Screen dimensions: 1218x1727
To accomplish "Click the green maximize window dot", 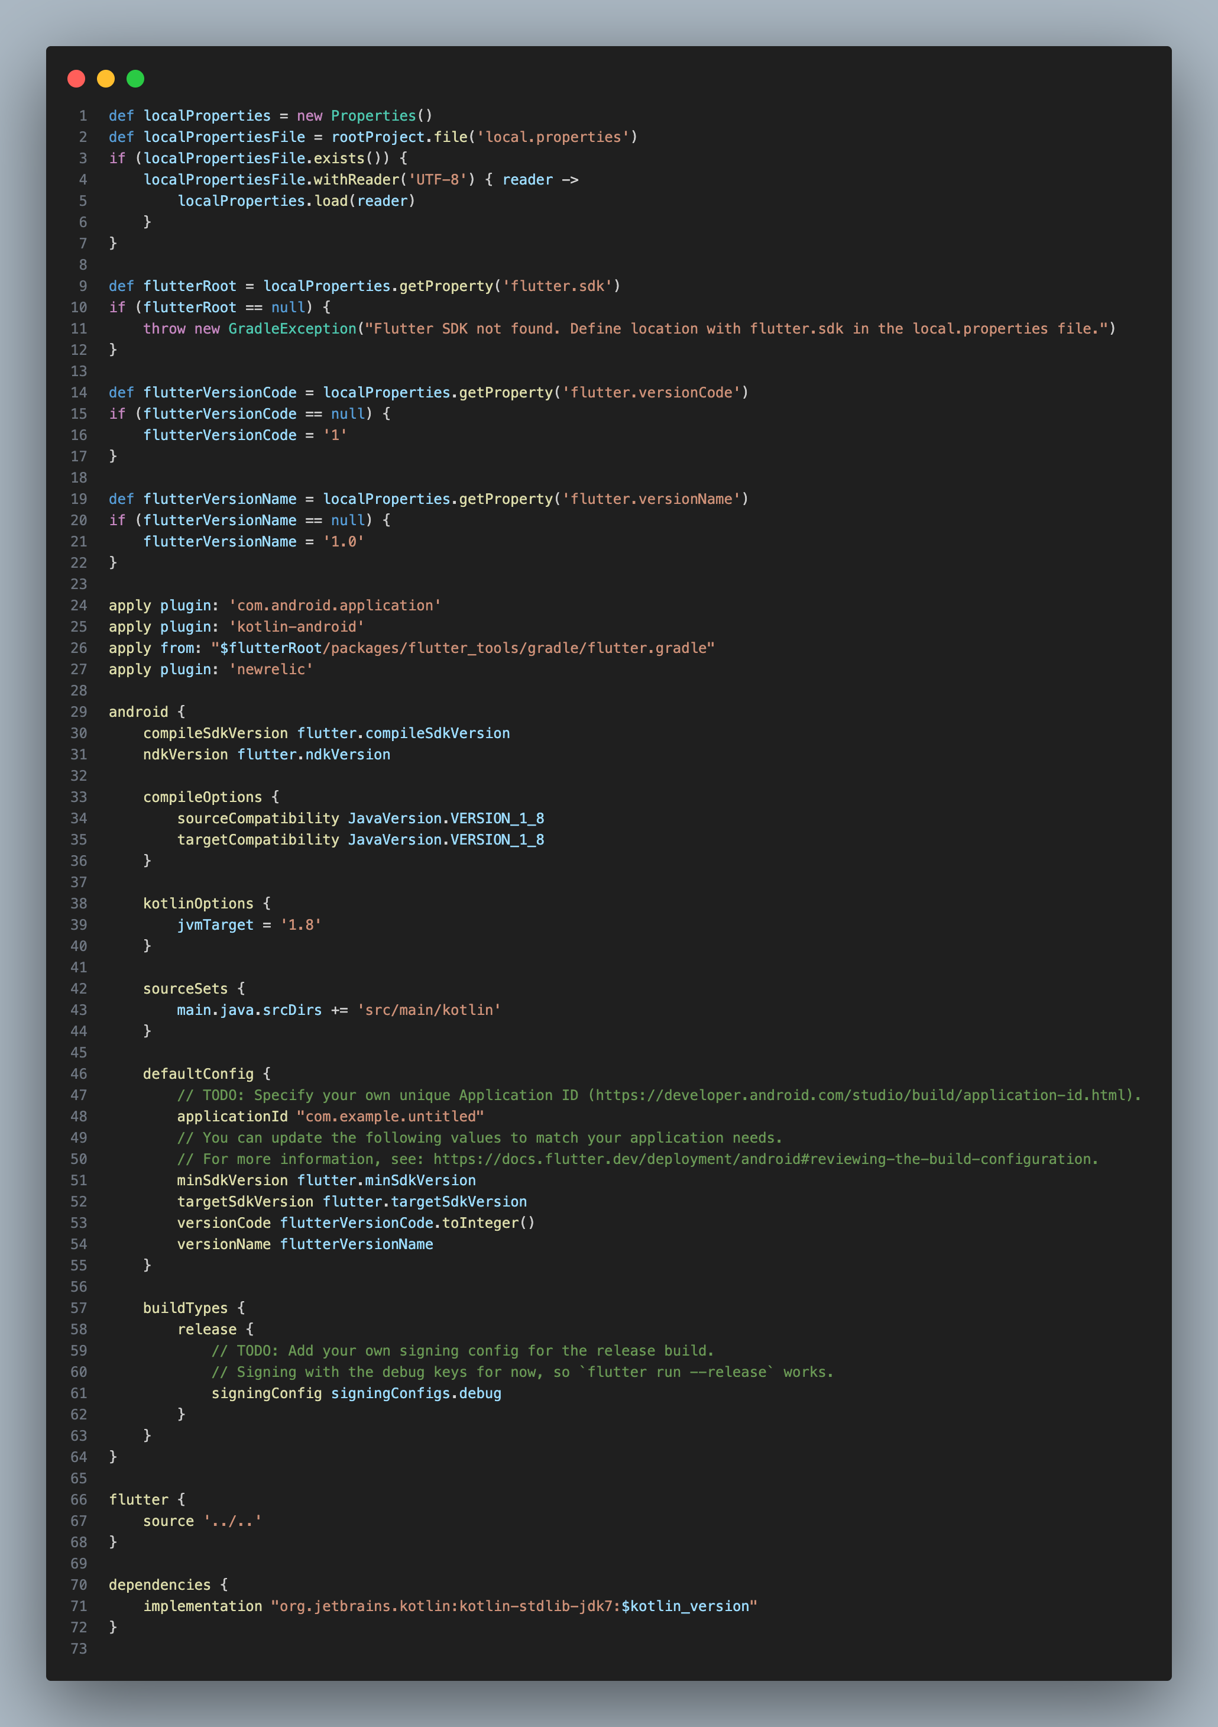I will [135, 78].
